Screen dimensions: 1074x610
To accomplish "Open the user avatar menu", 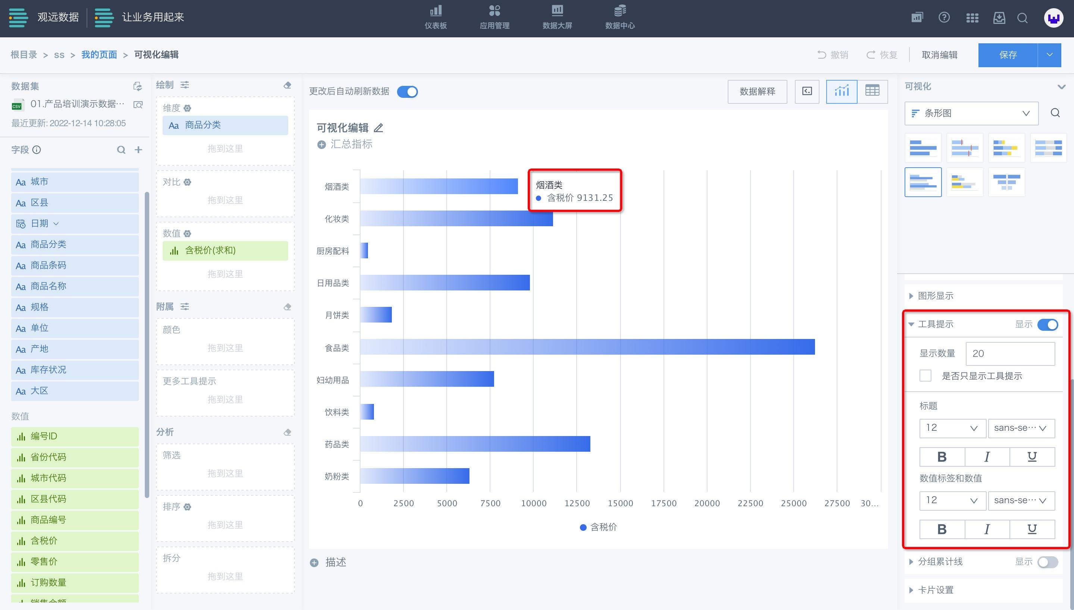I will tap(1053, 18).
